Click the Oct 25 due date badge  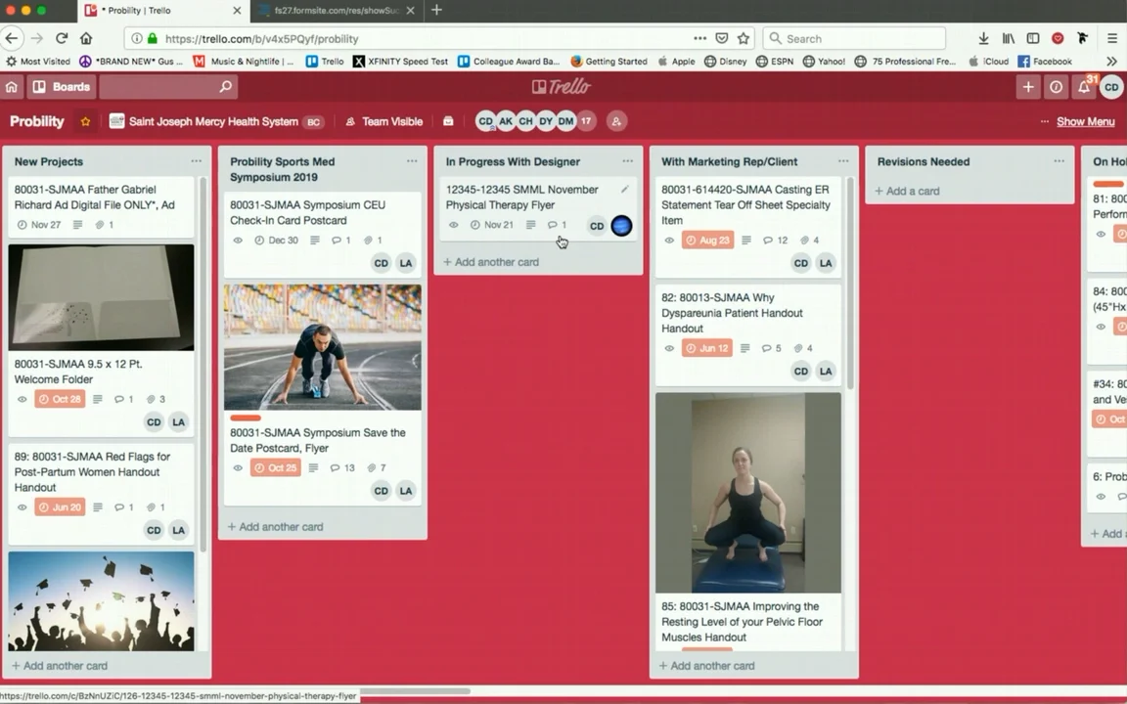(x=275, y=467)
